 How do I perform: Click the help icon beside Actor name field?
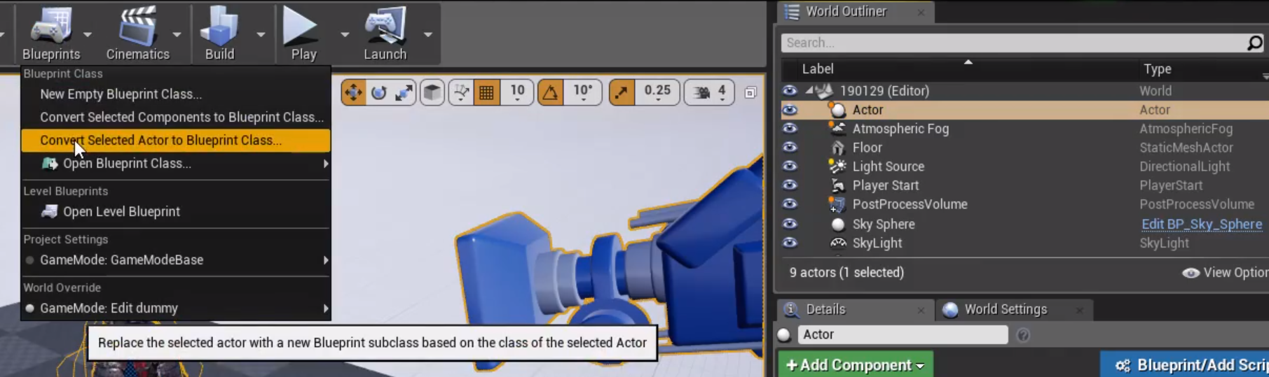pos(1023,335)
